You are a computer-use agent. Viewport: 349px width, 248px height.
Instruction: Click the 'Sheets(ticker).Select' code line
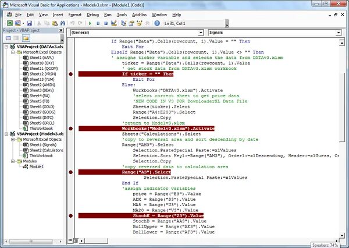click(161, 107)
